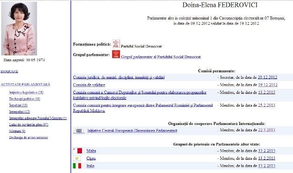Open Declarații de avere, interese link
Viewport: 293px width, 173px height.
(28, 137)
